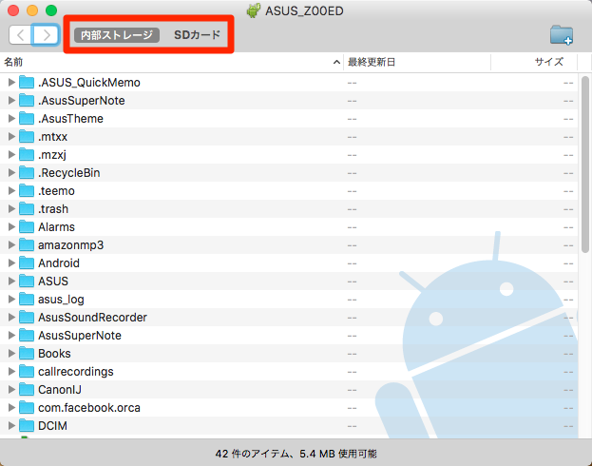
Task: Click the AsusSoundRecorder folder icon
Action: [x=27, y=317]
